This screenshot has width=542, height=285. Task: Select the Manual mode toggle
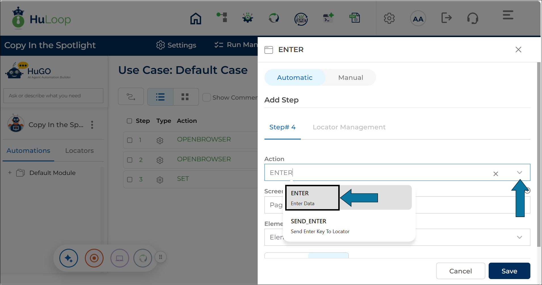[x=351, y=78]
